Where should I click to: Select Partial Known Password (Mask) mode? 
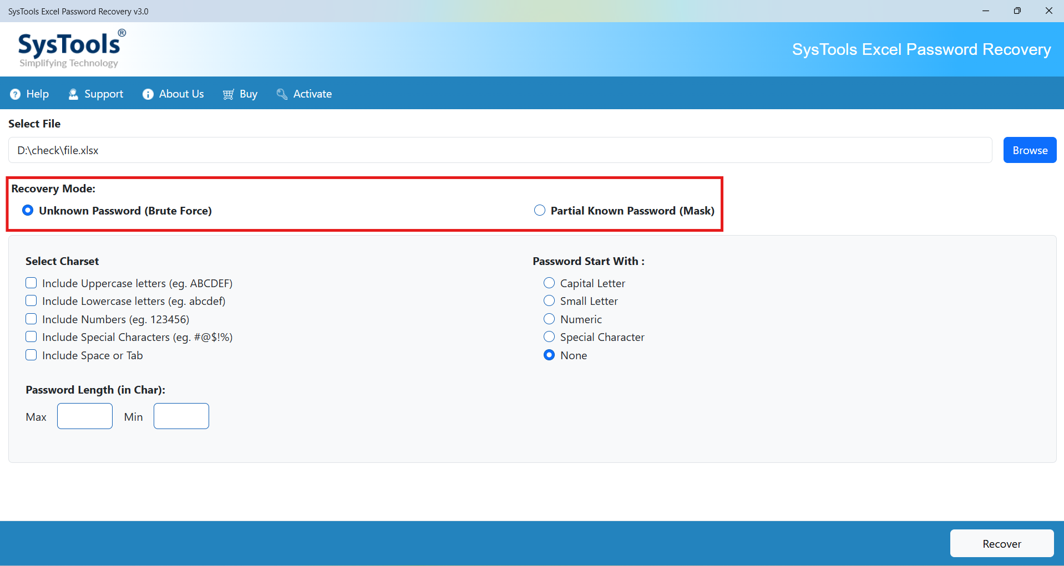[x=540, y=211]
